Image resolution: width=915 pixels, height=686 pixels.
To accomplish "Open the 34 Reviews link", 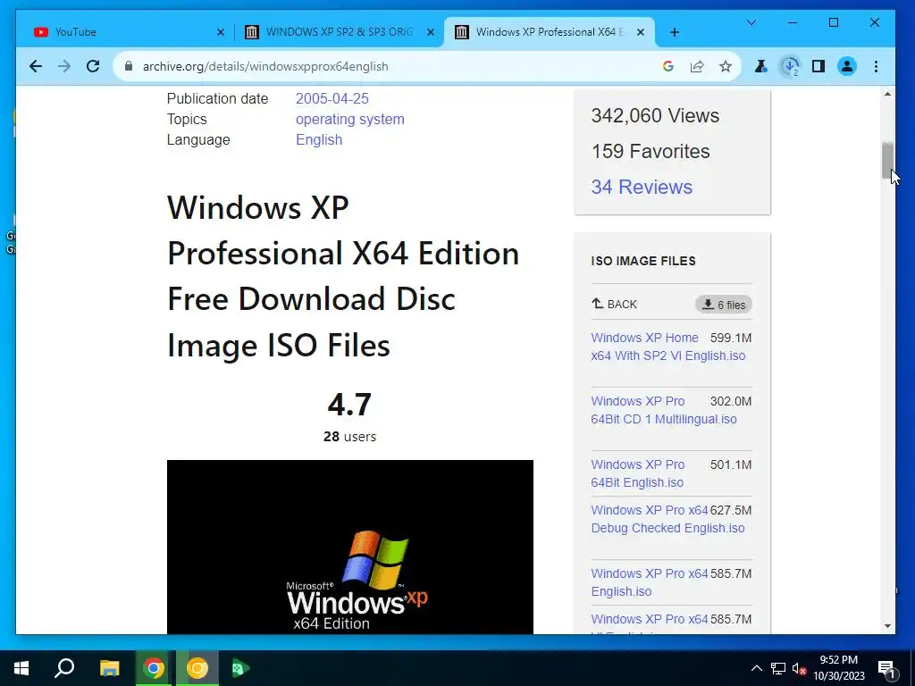I will (x=642, y=187).
